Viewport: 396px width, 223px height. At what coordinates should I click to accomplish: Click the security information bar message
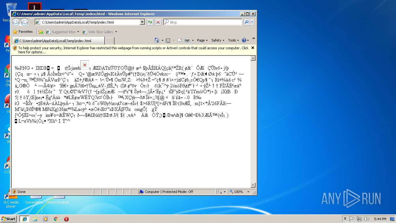point(133,50)
